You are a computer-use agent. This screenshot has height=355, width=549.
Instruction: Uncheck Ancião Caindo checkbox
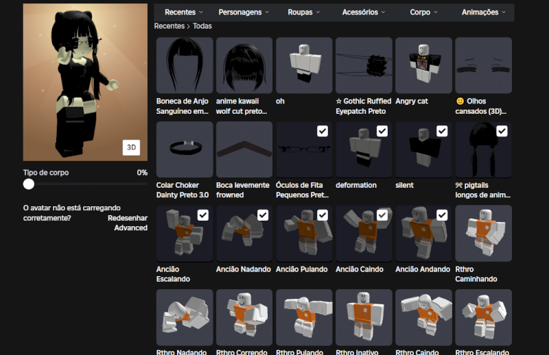[x=382, y=215]
